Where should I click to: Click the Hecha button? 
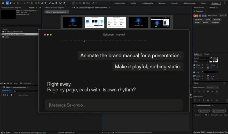[x=208, y=19]
